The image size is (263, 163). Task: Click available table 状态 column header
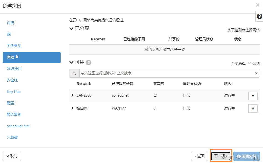(228, 84)
